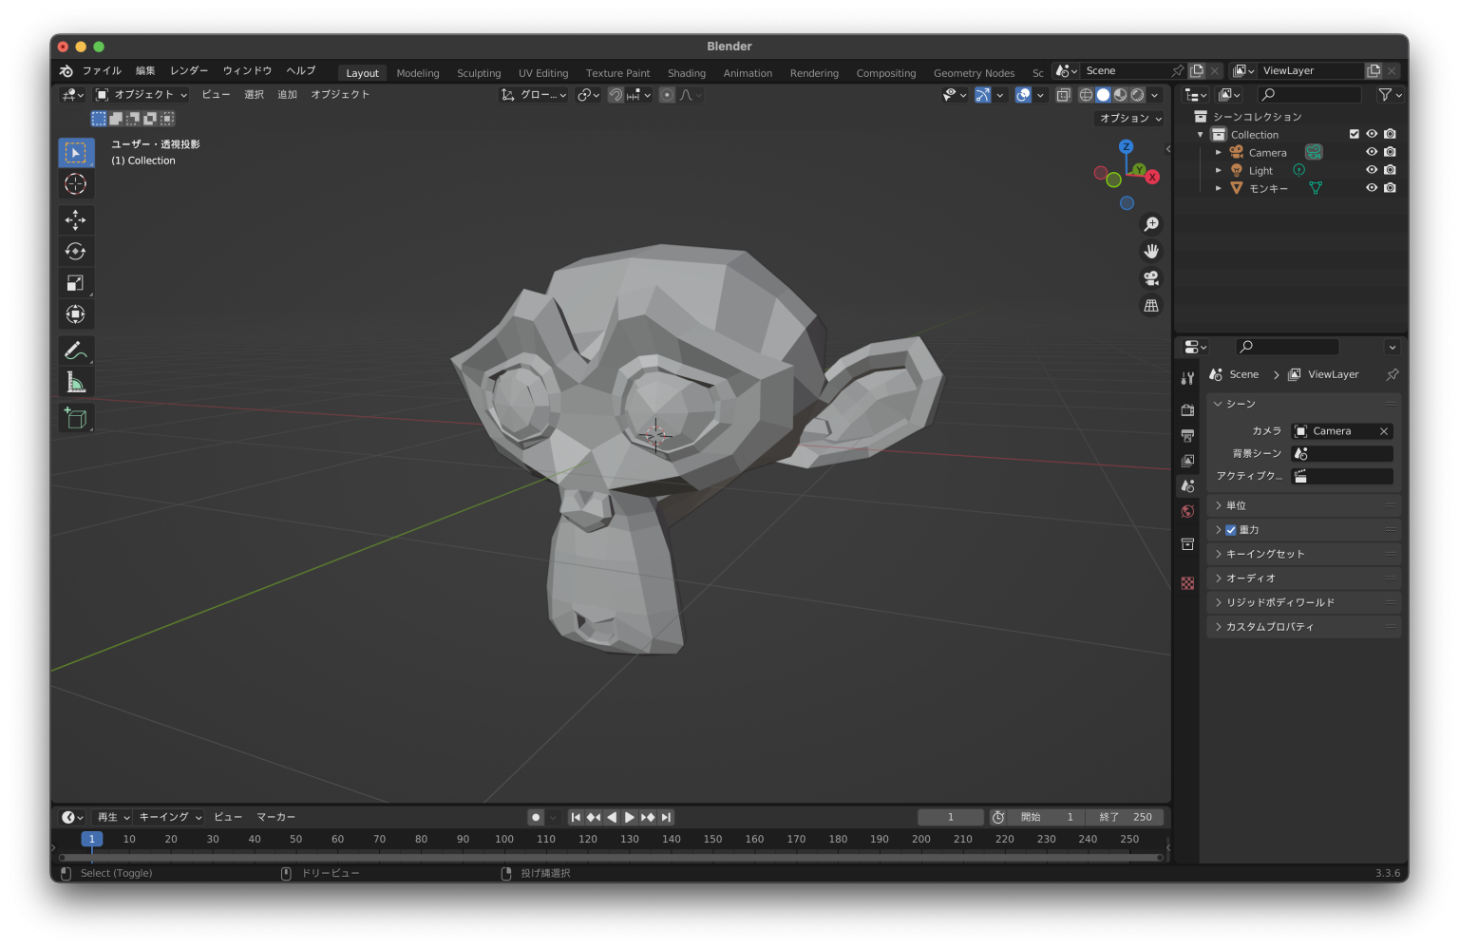Click the オプション button in viewport
Viewport: 1459px width, 949px height.
pyautogui.click(x=1130, y=119)
